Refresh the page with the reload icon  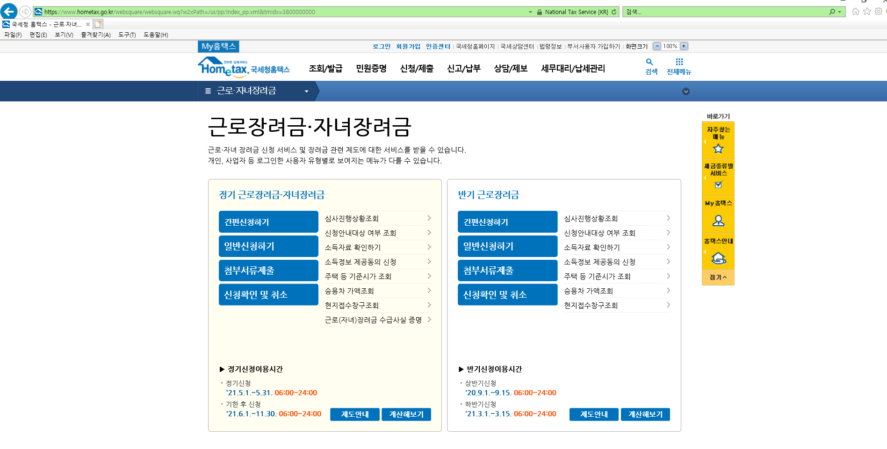click(x=614, y=12)
